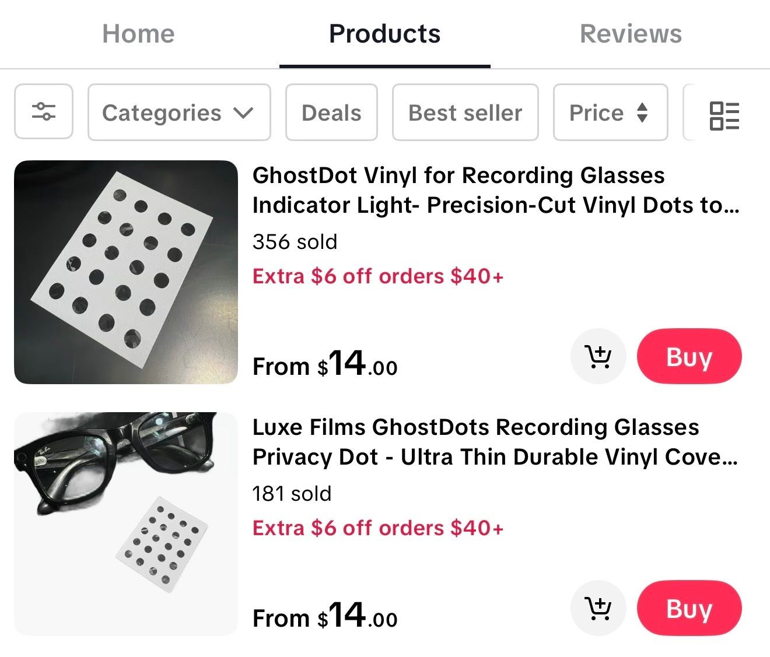View GhostDot Vinyl dot sheet thumbnail
Screen dimensions: 770x657
126,272
